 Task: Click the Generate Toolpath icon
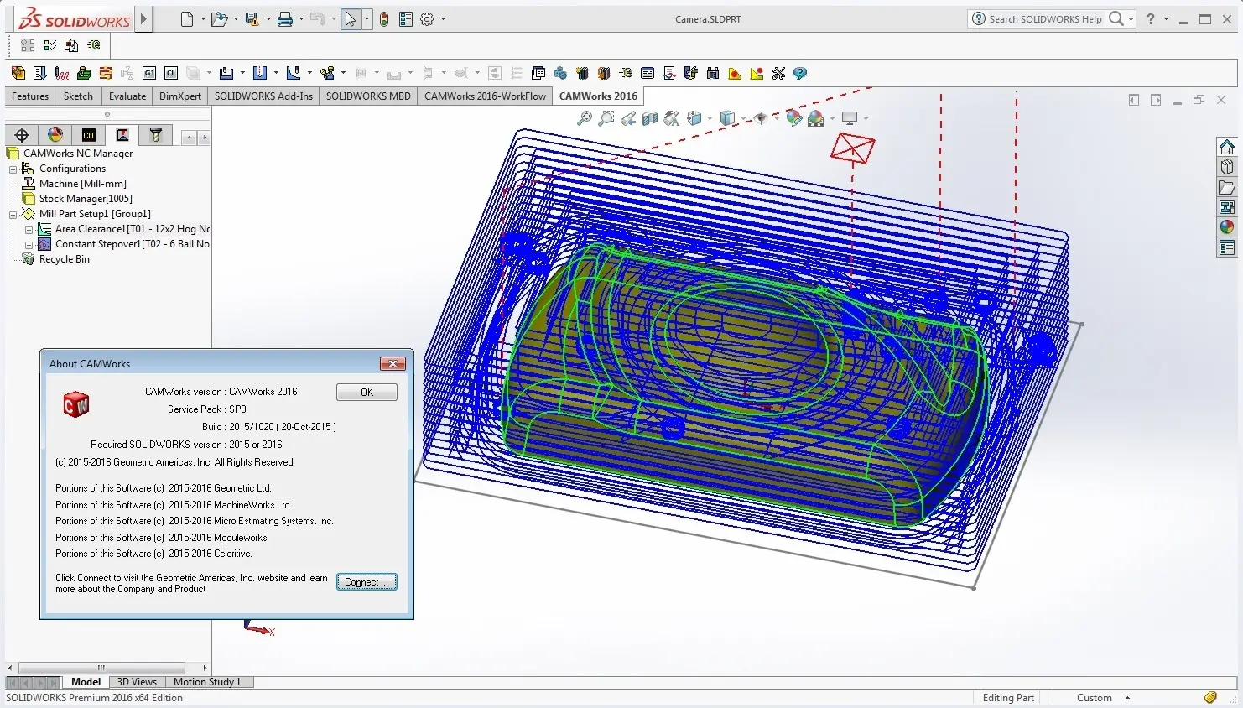coord(61,73)
